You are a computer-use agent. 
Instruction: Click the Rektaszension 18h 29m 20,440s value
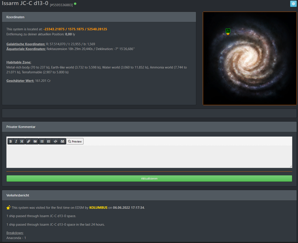click(x=70, y=49)
